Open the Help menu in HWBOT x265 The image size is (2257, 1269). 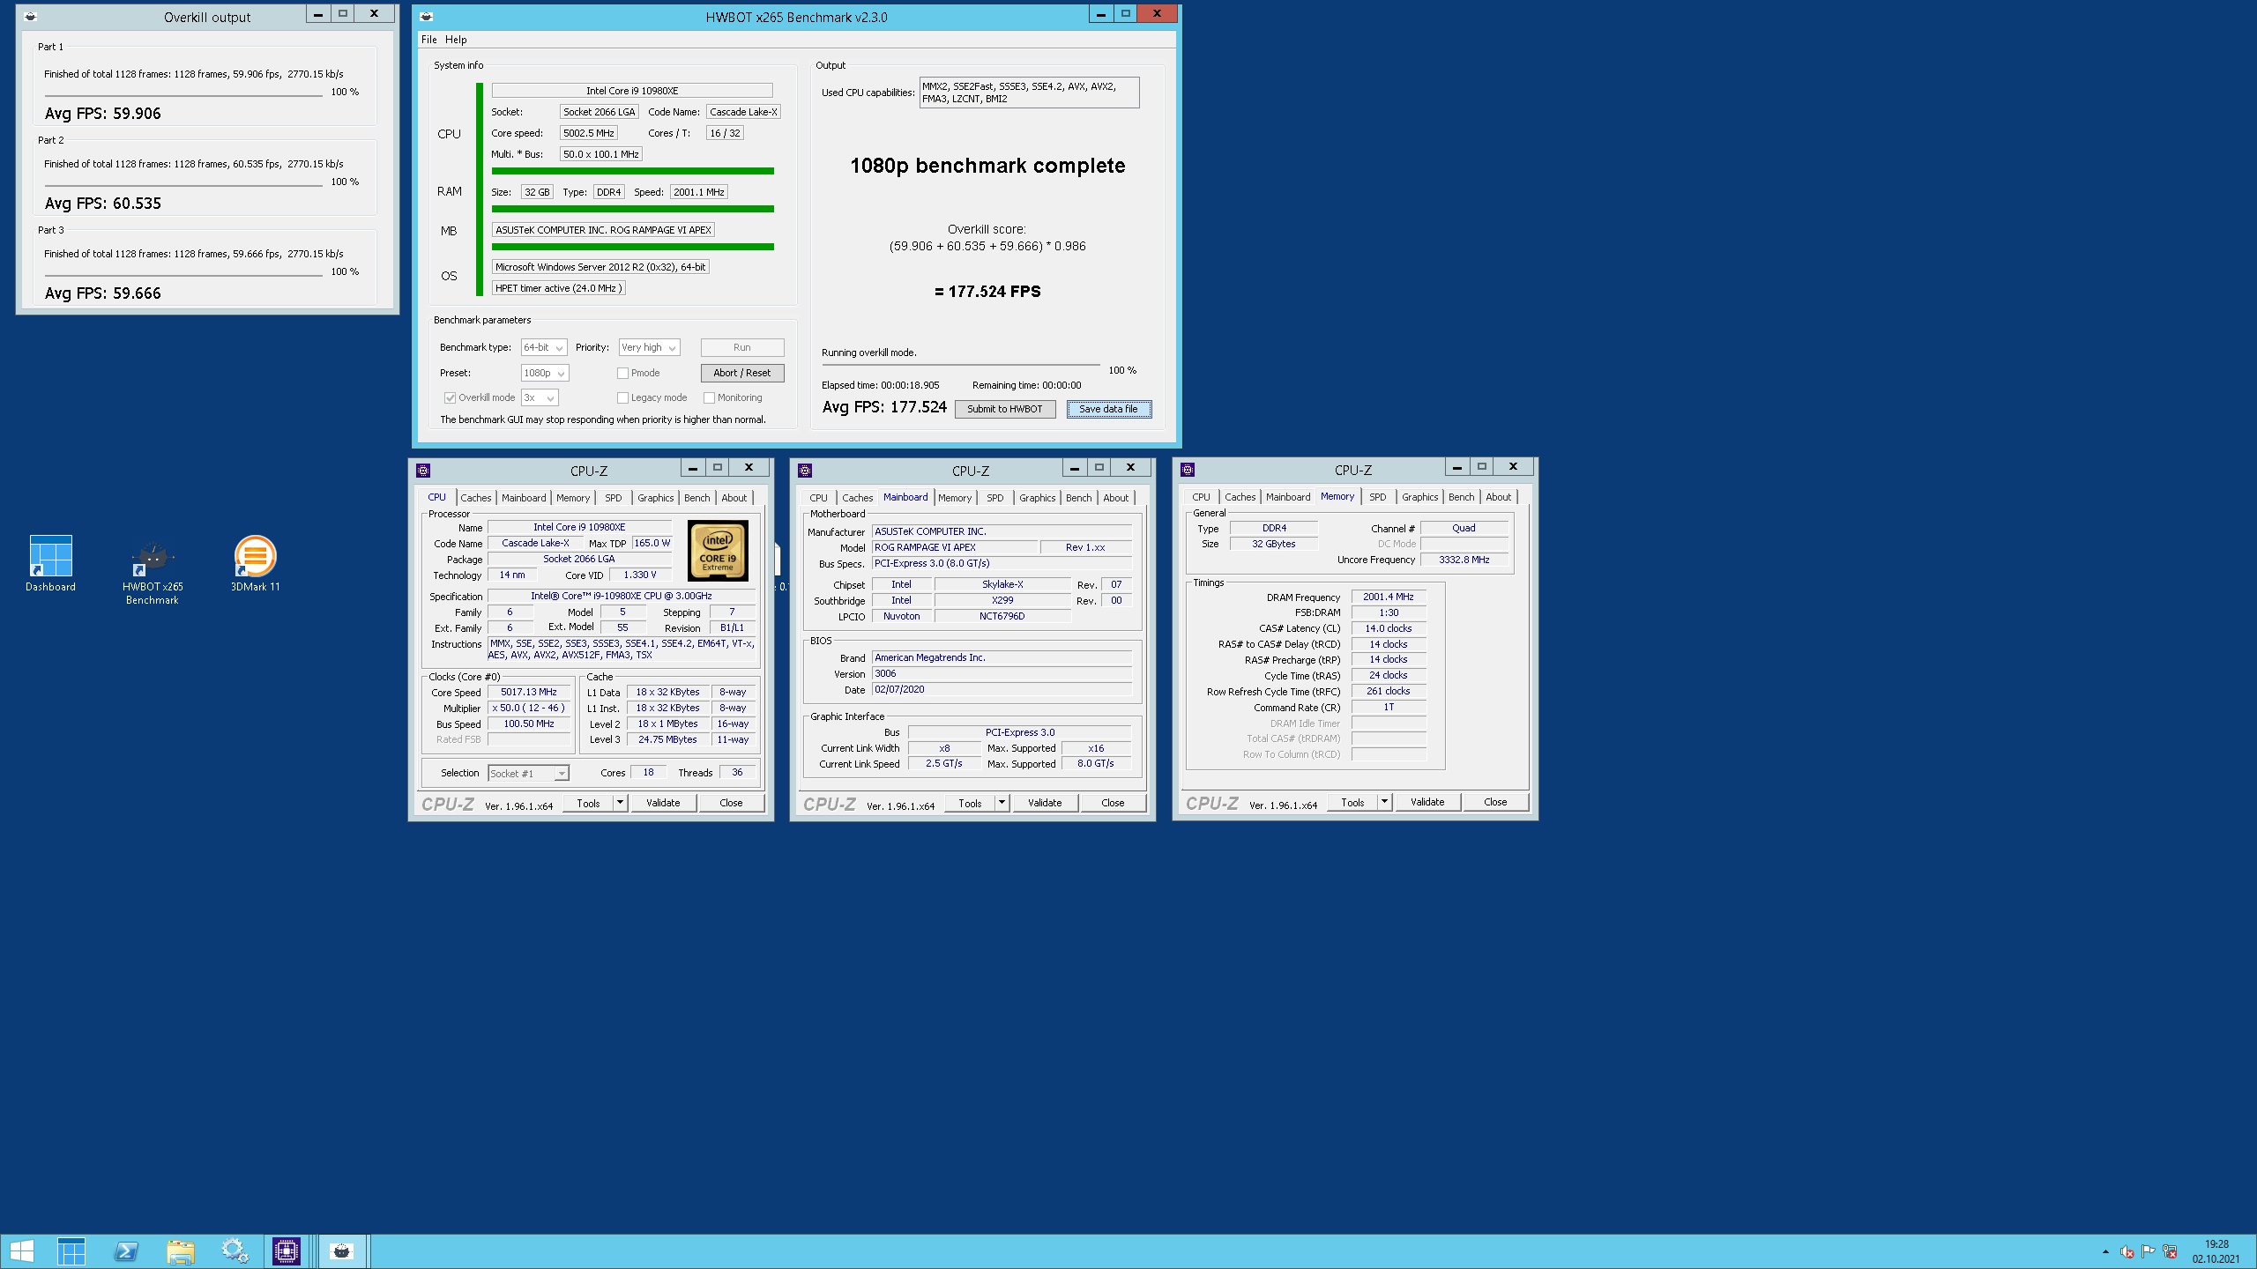click(x=456, y=40)
